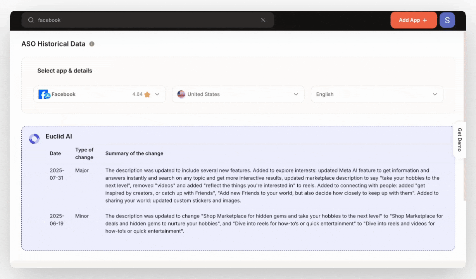Click the Euclid AI section header
476x279 pixels.
(x=59, y=136)
